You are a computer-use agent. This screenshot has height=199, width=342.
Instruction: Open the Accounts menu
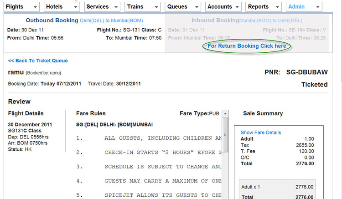[223, 7]
